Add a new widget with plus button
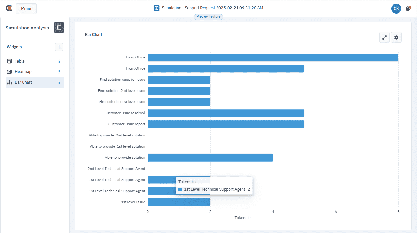Viewport: 417px width, 233px height. click(x=59, y=47)
